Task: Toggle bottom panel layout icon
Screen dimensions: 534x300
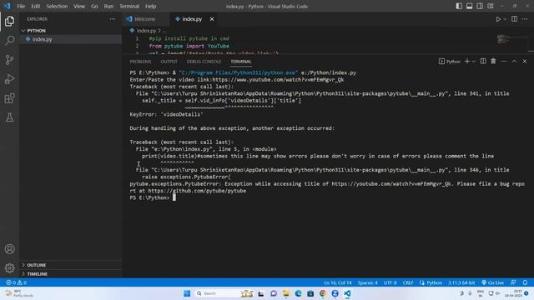Action: 469,6
